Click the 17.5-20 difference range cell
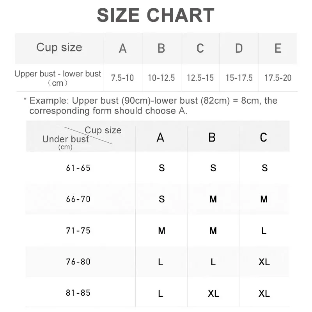 point(278,78)
